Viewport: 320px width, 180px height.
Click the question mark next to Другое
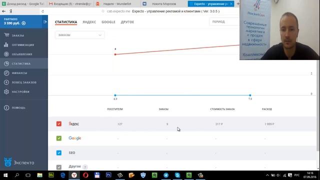pos(85,167)
